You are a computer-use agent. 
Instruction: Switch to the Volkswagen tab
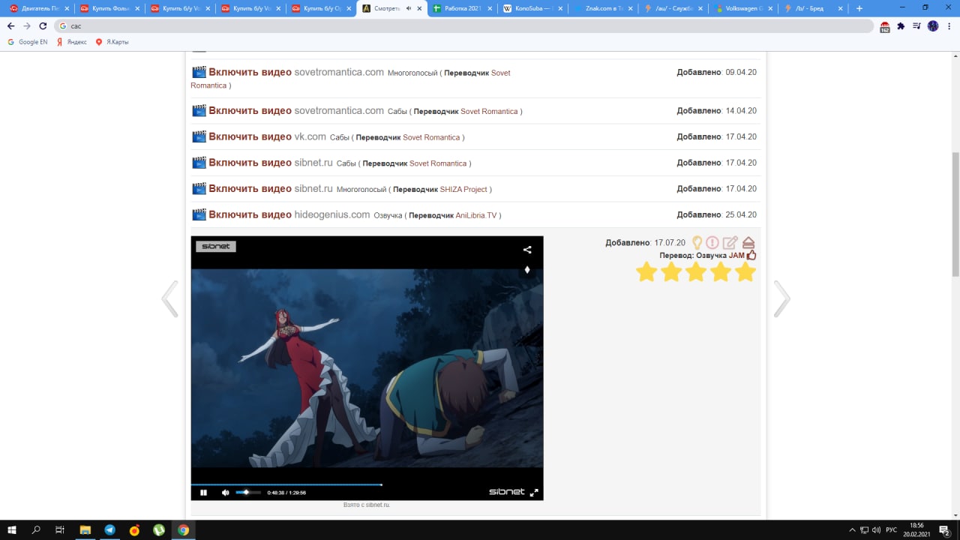click(x=743, y=8)
